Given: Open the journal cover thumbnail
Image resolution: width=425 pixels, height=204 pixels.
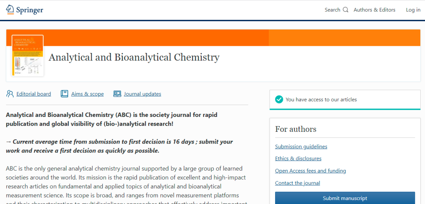Looking at the screenshot, I should pos(28,55).
